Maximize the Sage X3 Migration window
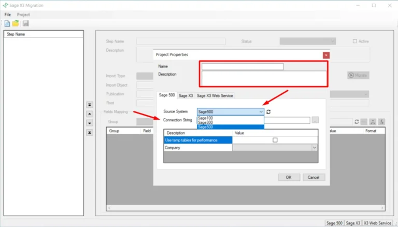 [x=374, y=5]
